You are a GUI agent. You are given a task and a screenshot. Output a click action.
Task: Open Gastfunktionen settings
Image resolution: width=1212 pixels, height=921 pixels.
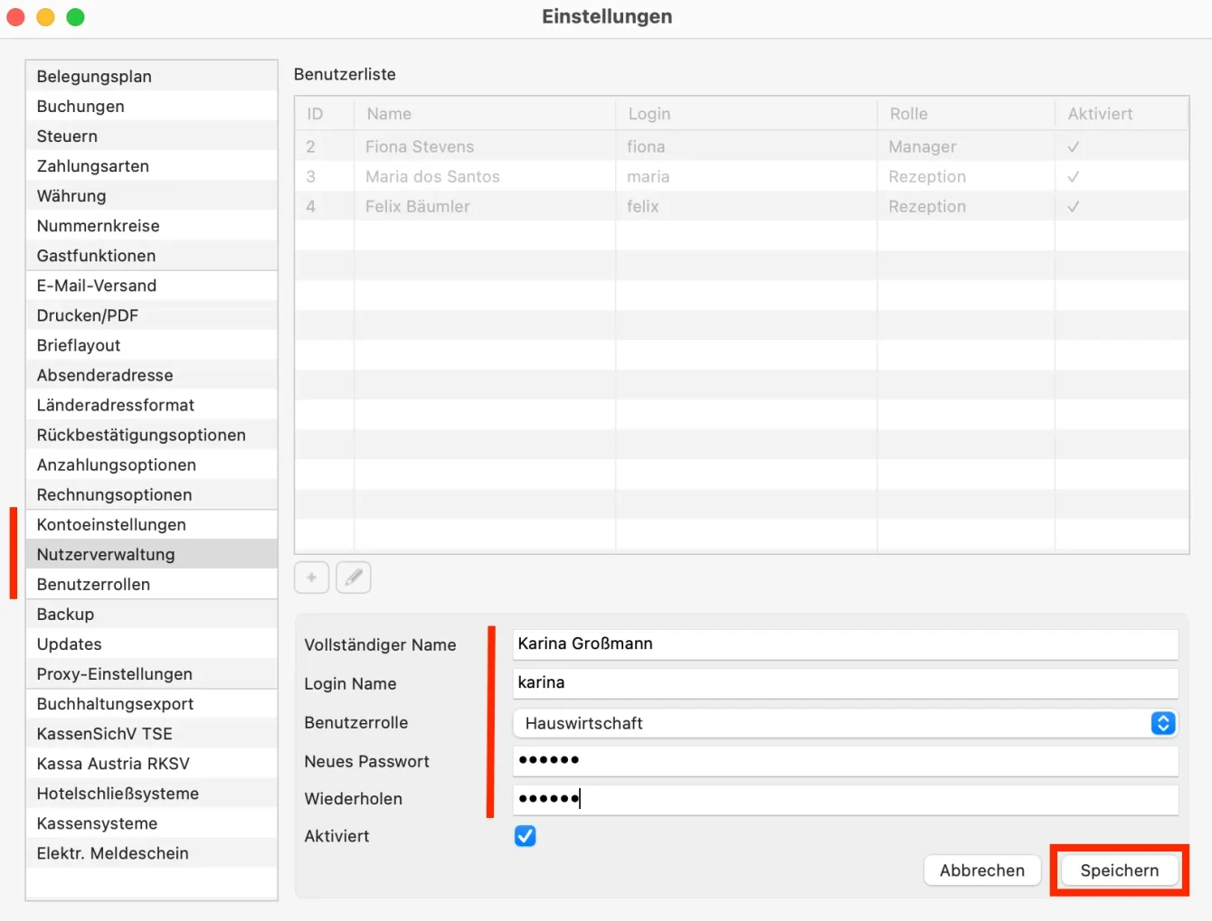(x=152, y=255)
